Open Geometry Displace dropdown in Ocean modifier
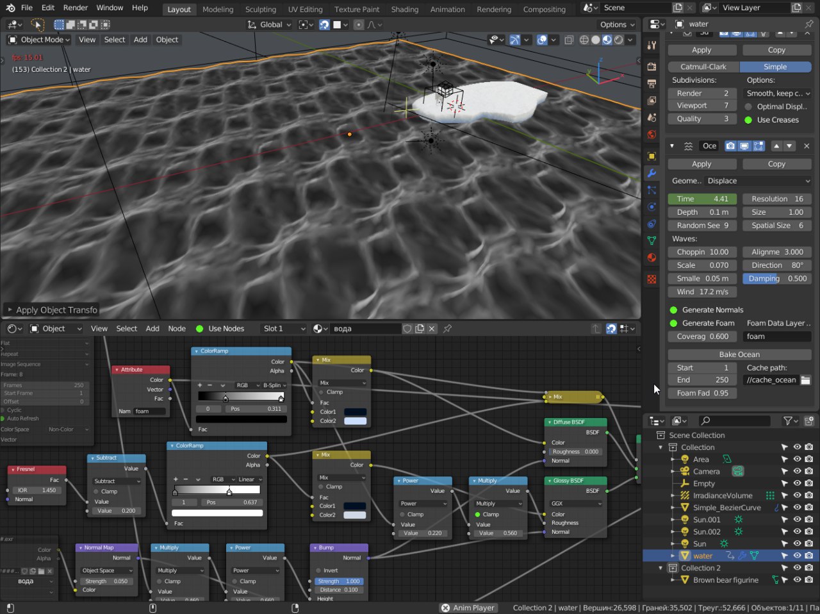 [758, 181]
